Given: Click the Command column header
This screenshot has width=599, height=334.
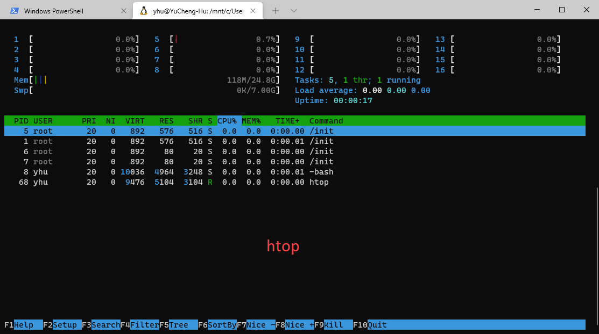Looking at the screenshot, I should tap(326, 121).
